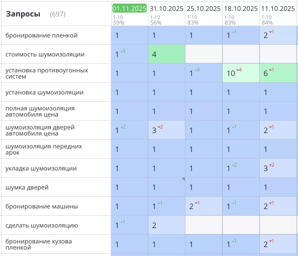Screen dimensions: 298x256
Task: Click the 'бронирование машины' query
Action: (42, 207)
